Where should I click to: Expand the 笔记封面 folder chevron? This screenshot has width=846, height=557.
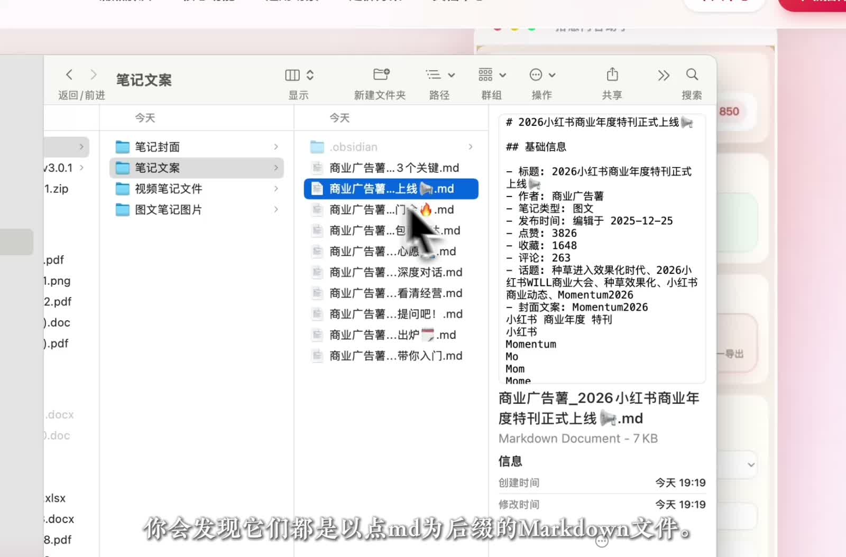pos(276,147)
